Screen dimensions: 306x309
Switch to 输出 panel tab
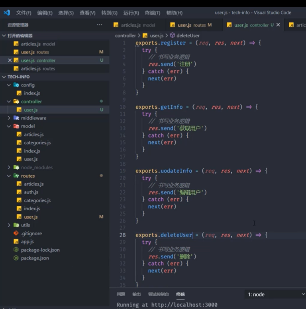[136, 294]
